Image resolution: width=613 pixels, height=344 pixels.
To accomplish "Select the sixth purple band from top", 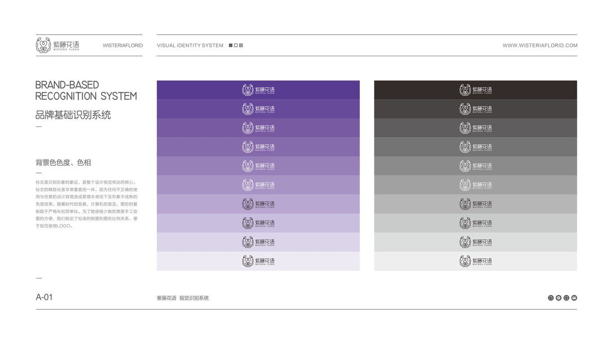I will pyautogui.click(x=258, y=185).
